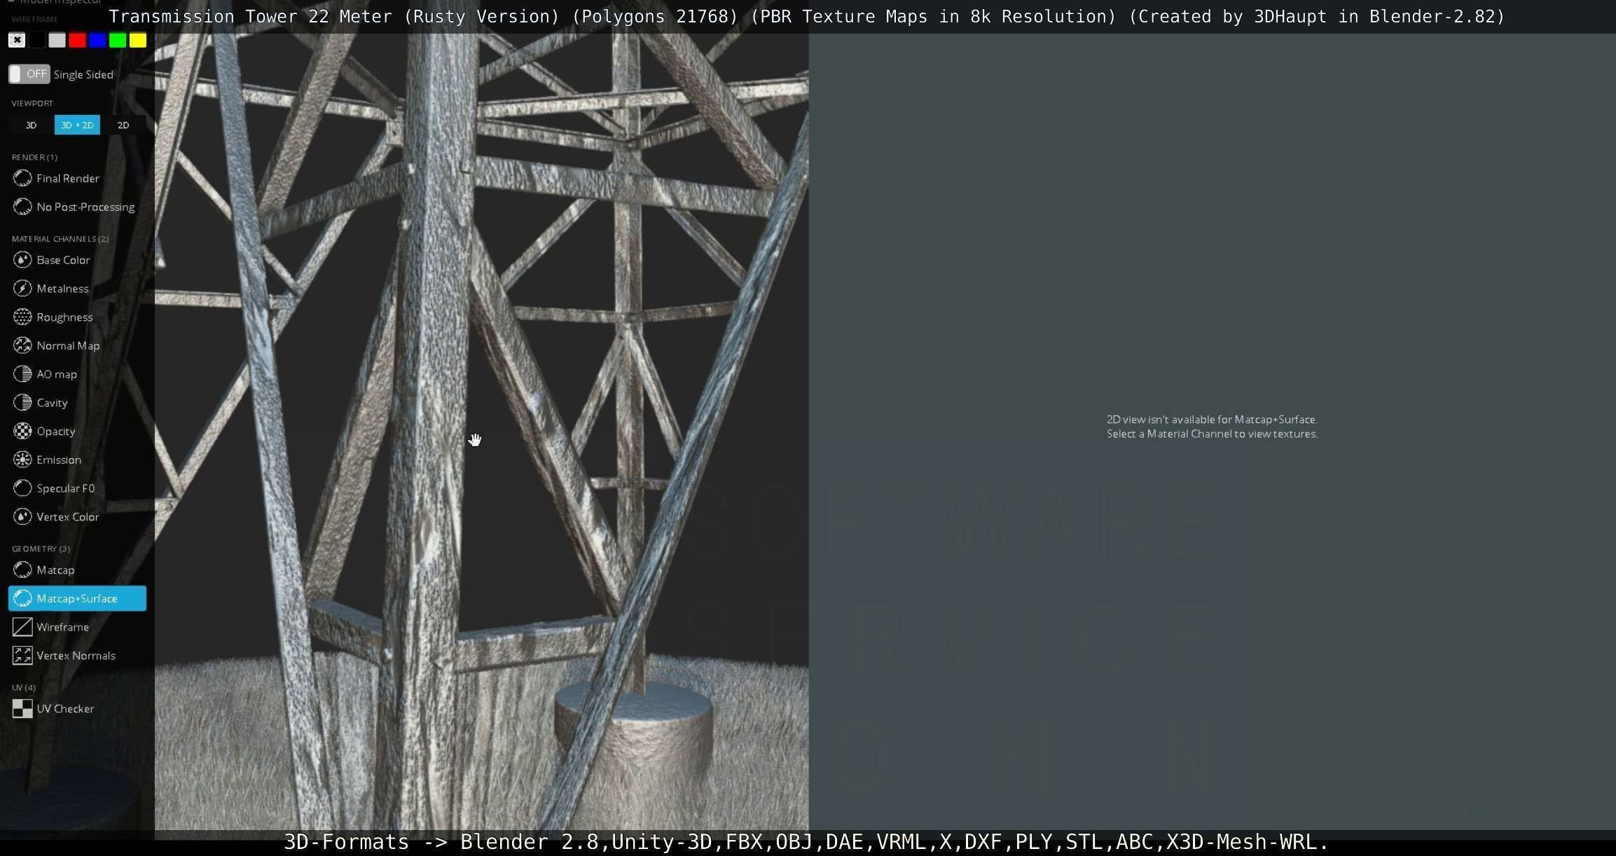The width and height of the screenshot is (1616, 856).
Task: Click the '2D view isn't available' message
Action: (x=1212, y=420)
